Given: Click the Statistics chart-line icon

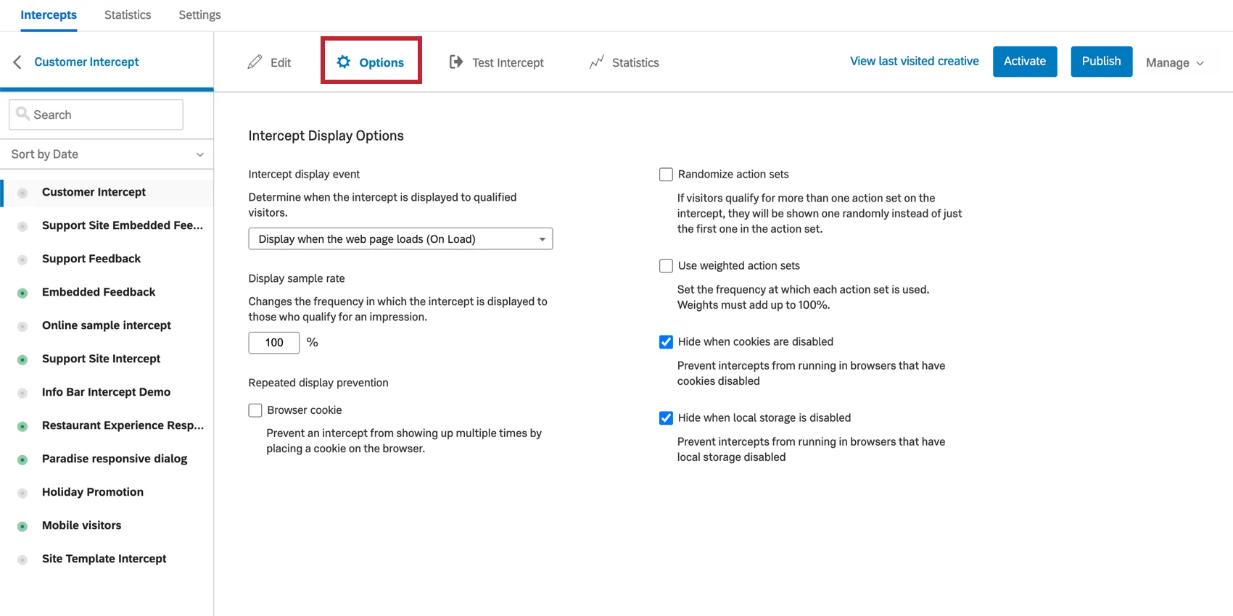Looking at the screenshot, I should click(596, 62).
